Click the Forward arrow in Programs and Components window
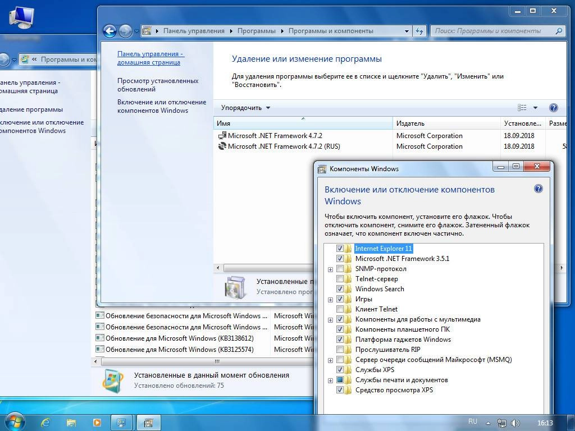Screen dimensions: 575x431 pyautogui.click(x=125, y=31)
